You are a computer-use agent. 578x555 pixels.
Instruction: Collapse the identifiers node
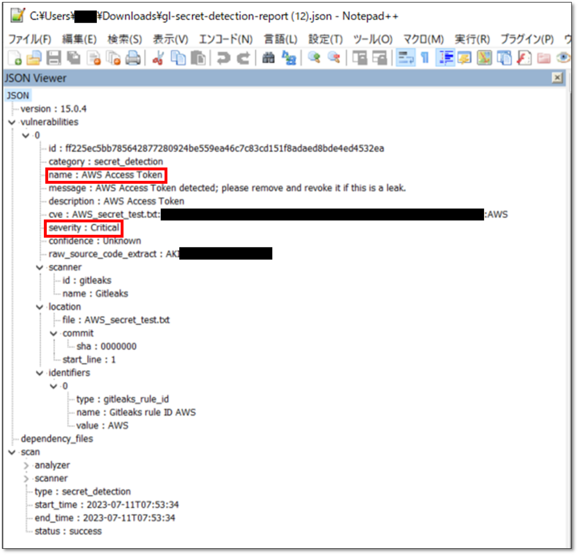(40, 373)
